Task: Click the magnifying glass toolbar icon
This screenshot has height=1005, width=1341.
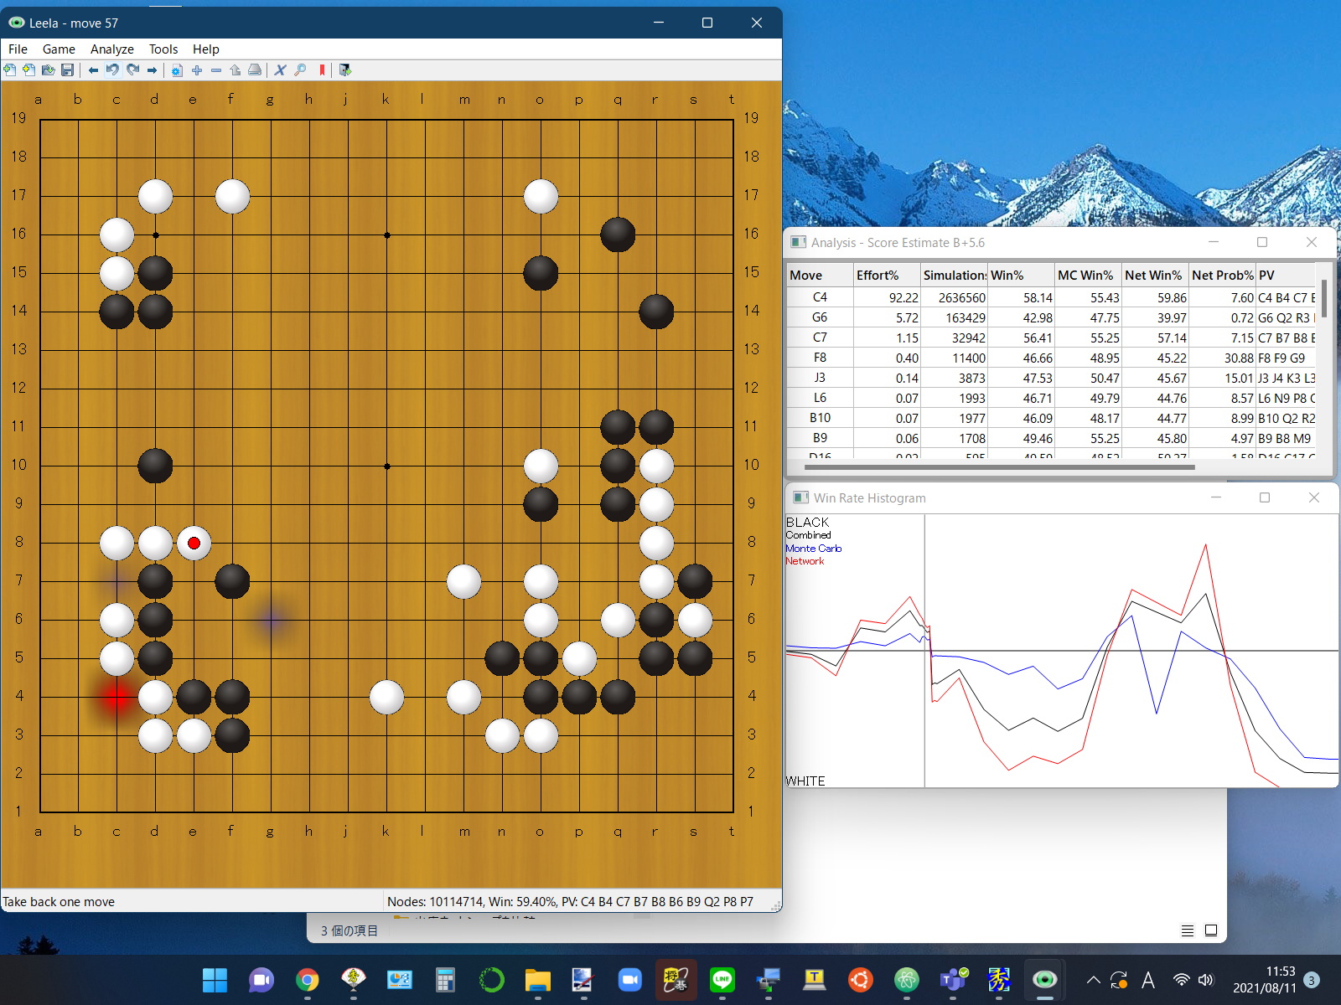Action: coord(300,70)
